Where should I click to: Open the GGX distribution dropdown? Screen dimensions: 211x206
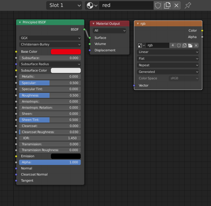click(50, 38)
